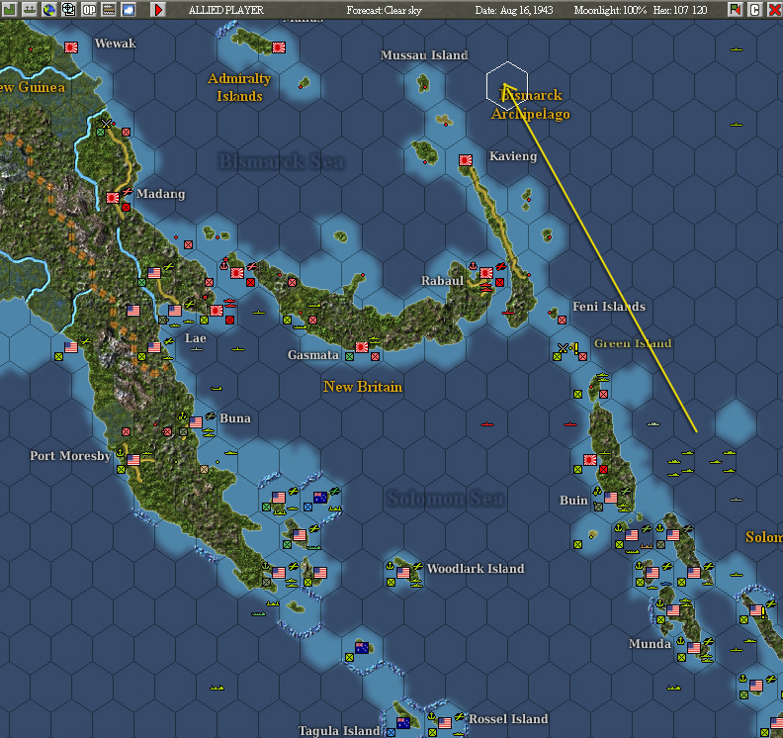Click the Lae map label

coord(195,338)
